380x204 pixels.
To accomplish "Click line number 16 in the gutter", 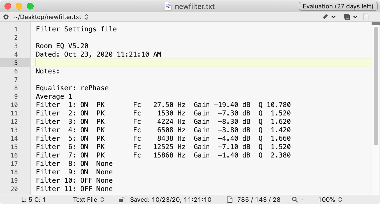I will click(14, 155).
